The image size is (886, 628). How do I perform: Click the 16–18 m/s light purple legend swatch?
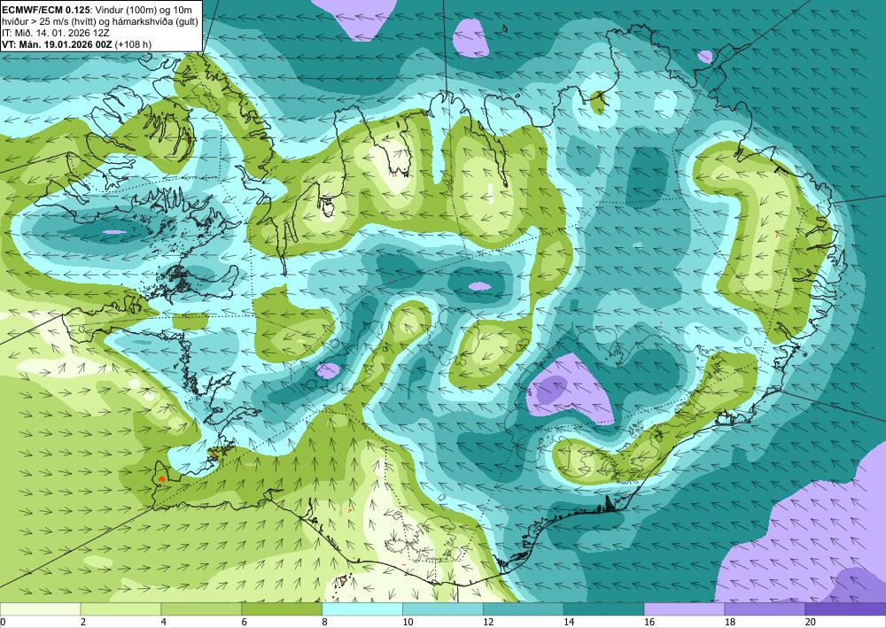684,609
